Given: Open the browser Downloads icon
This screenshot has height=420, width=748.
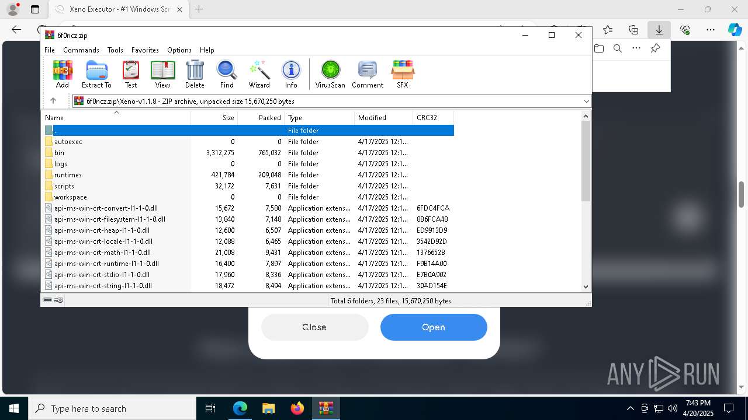Looking at the screenshot, I should point(659,30).
